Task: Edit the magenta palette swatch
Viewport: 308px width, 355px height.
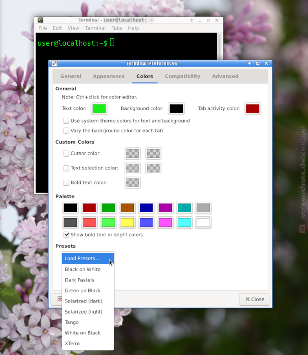Action: click(165, 223)
